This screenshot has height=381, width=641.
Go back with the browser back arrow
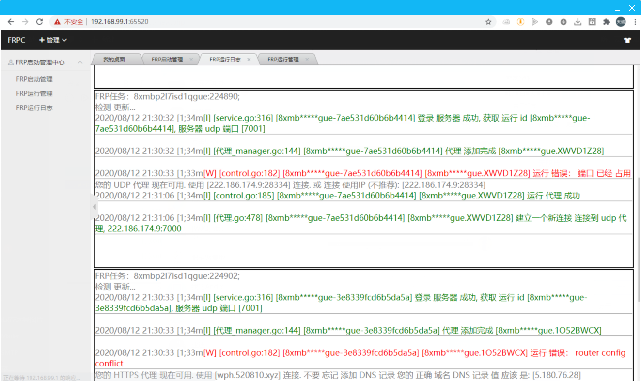(x=11, y=22)
